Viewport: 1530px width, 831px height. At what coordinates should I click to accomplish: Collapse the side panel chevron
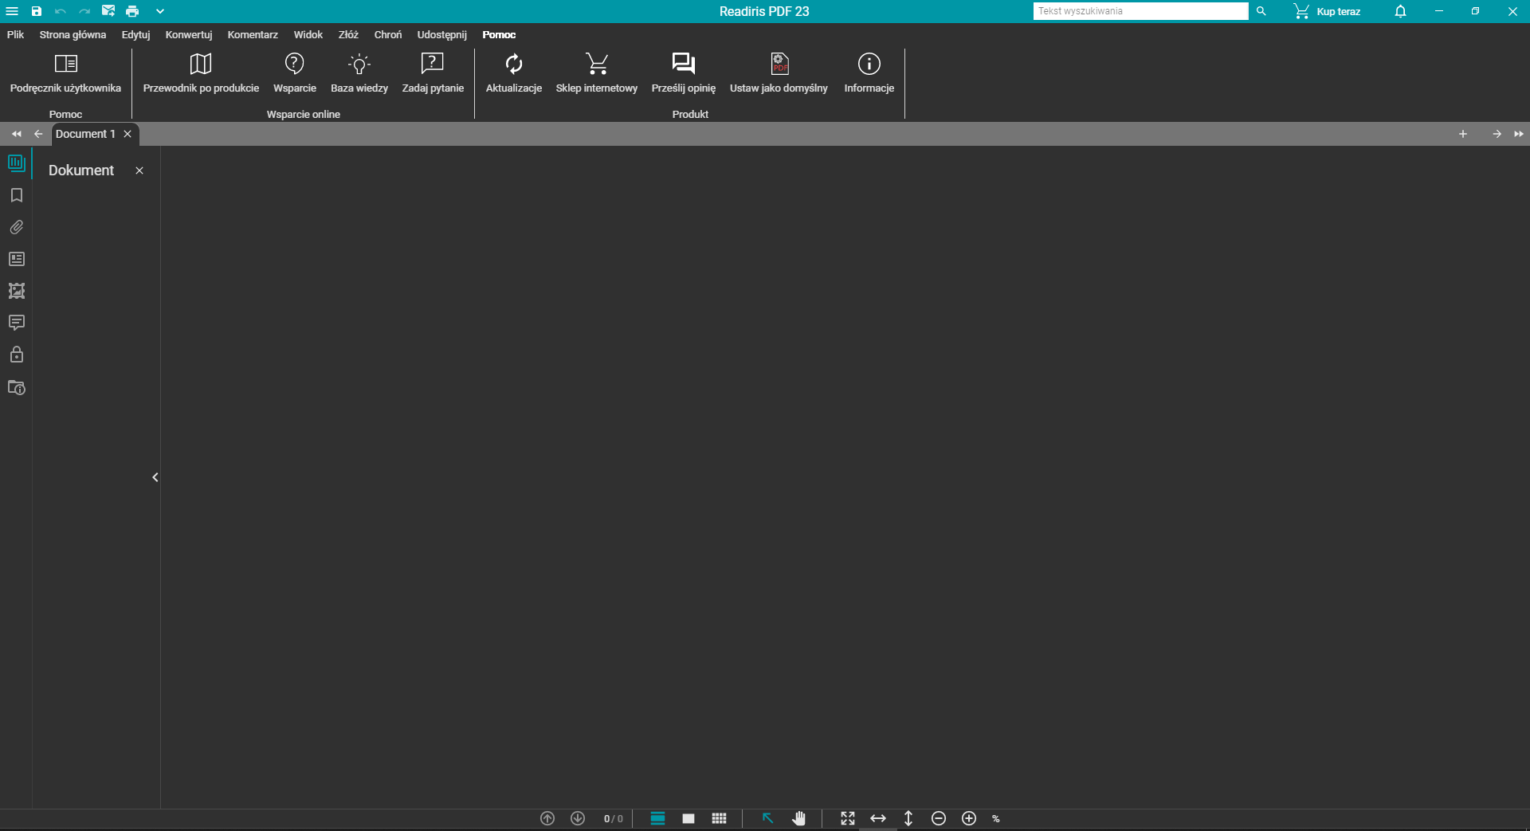tap(155, 477)
